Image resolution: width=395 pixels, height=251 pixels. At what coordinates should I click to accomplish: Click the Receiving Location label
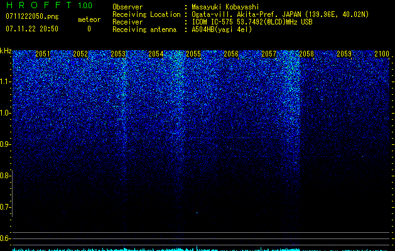(x=146, y=14)
